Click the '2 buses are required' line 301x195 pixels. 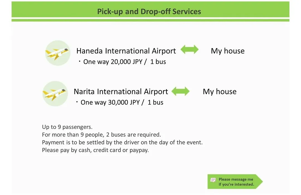[x=101, y=135]
